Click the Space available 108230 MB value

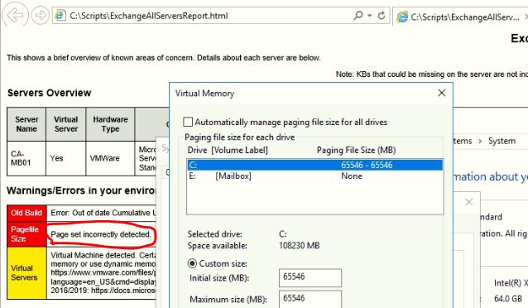tap(299, 245)
